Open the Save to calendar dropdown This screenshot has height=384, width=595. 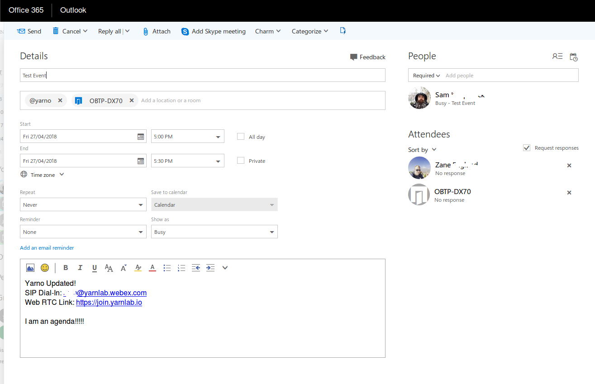click(214, 205)
